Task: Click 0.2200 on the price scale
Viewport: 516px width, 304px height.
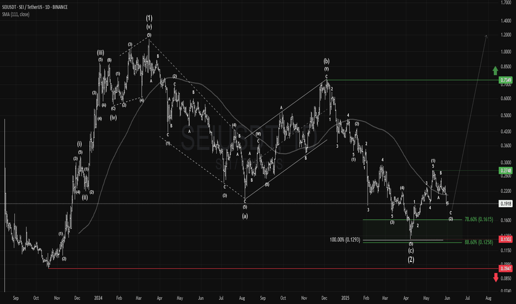Action: click(x=506, y=191)
